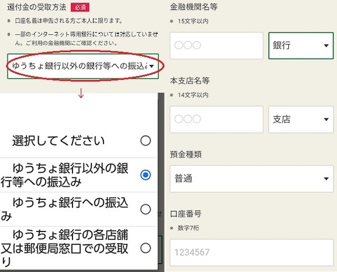Screen dimensions: 337x272
Task: Click the 金融機関名等 text input field
Action: tap(216, 46)
